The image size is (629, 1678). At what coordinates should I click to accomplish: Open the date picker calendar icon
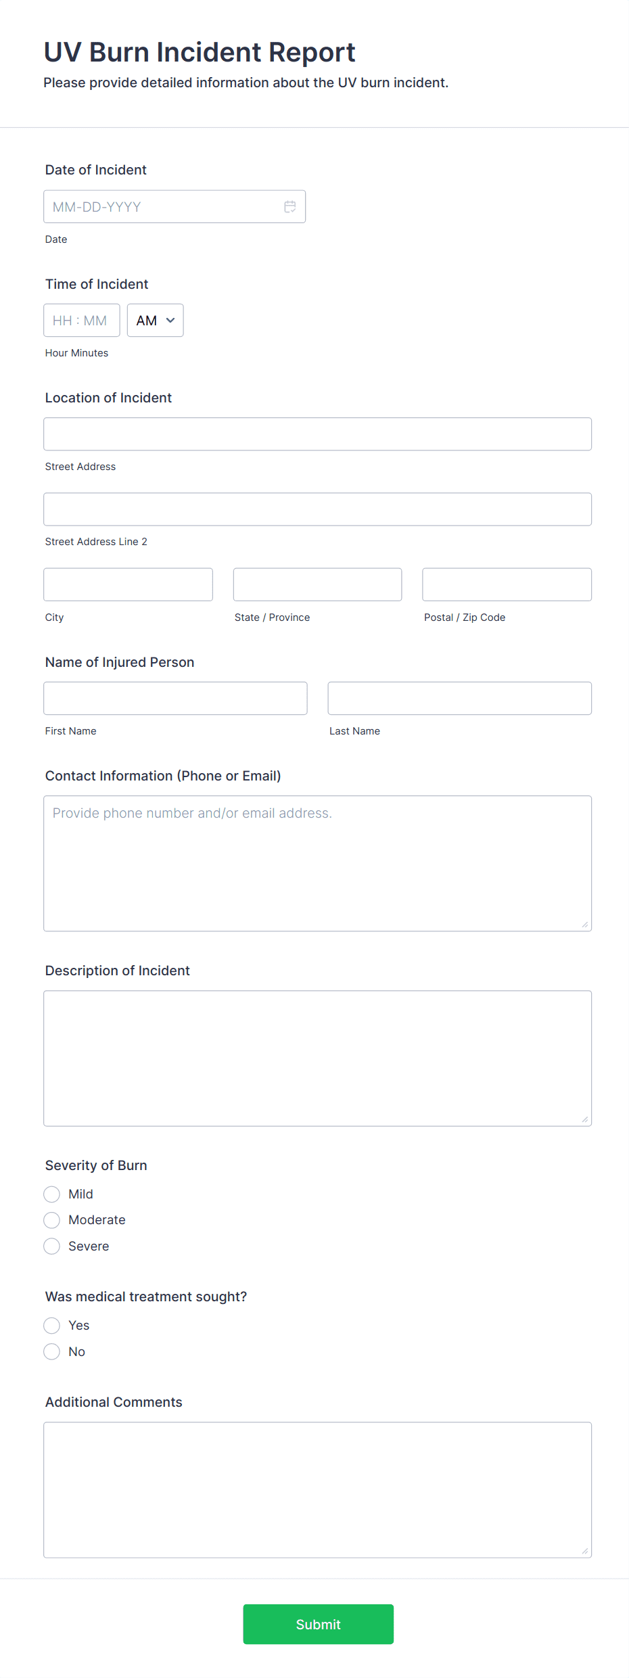[x=290, y=206]
